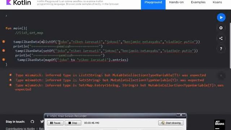231x130 pixels.
Task: Open the GitHub icon in Stay in touch
Action: [32, 122]
